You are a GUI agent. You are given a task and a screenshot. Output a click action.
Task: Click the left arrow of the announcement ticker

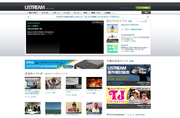28,17
